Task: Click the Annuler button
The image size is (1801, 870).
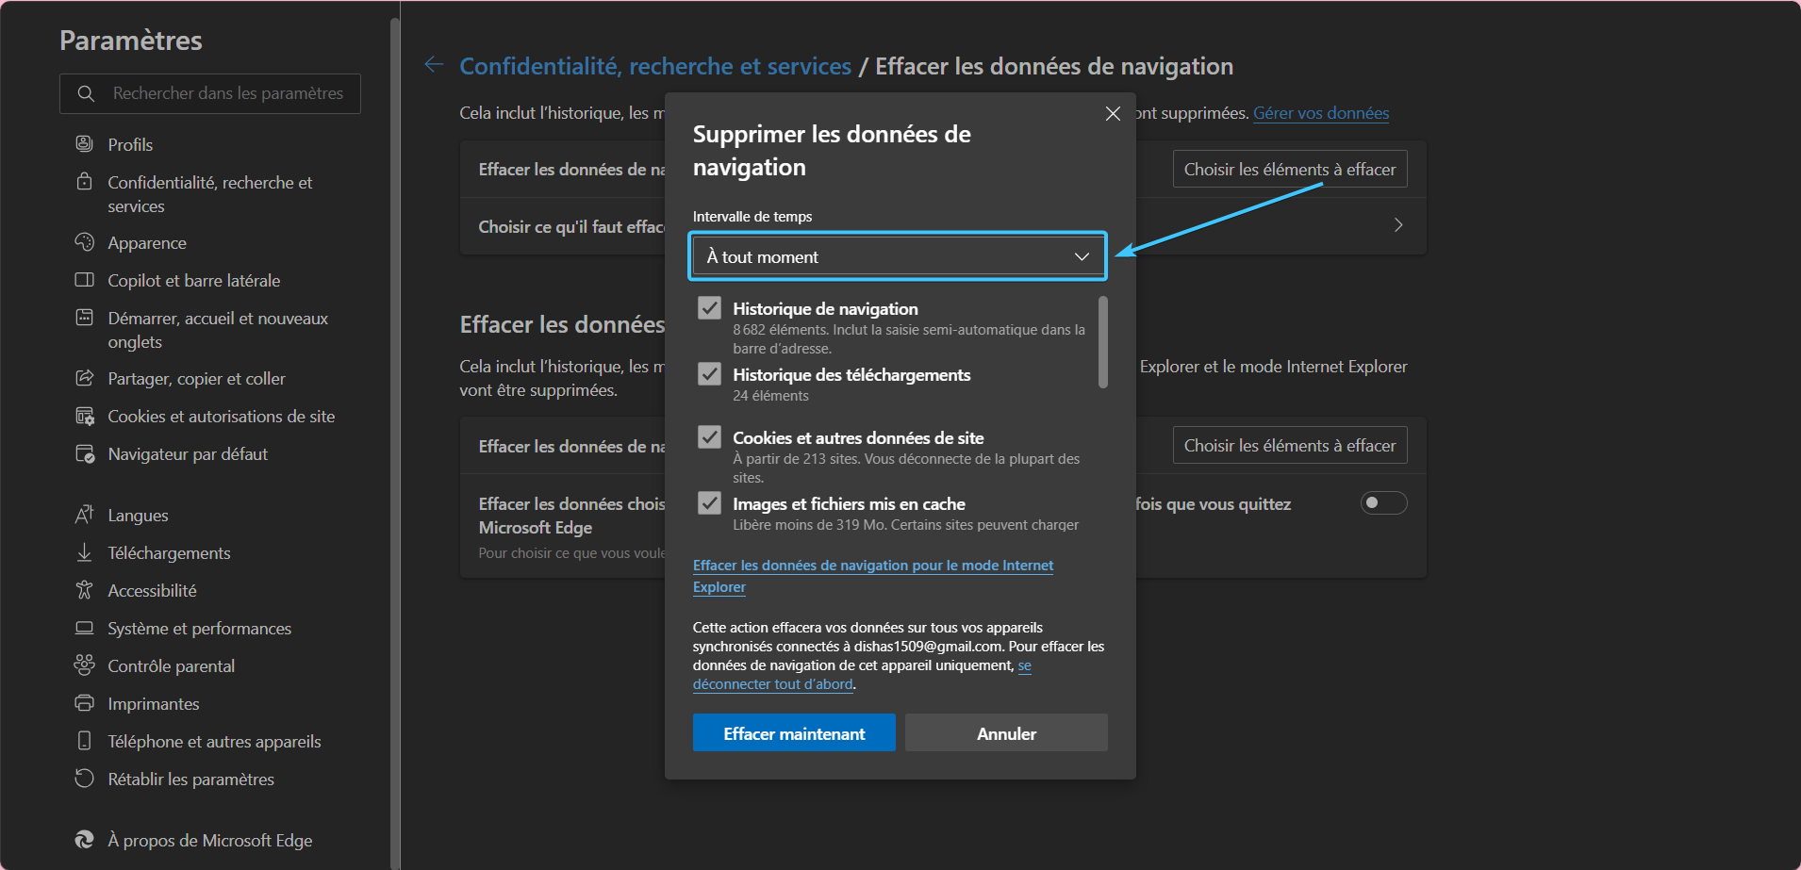Action: click(x=1006, y=732)
